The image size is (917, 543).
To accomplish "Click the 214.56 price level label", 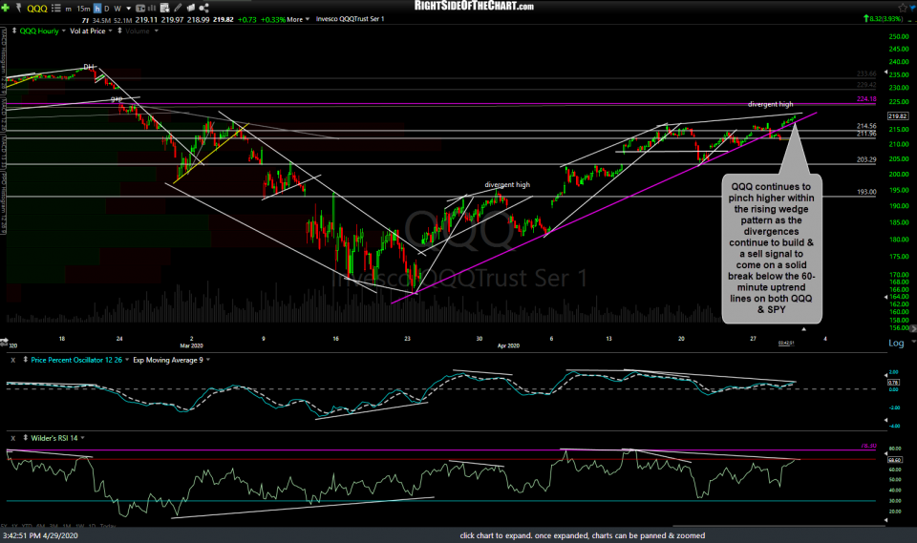I will pos(866,126).
